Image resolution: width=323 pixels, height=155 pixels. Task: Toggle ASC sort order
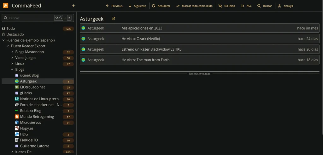(246, 6)
